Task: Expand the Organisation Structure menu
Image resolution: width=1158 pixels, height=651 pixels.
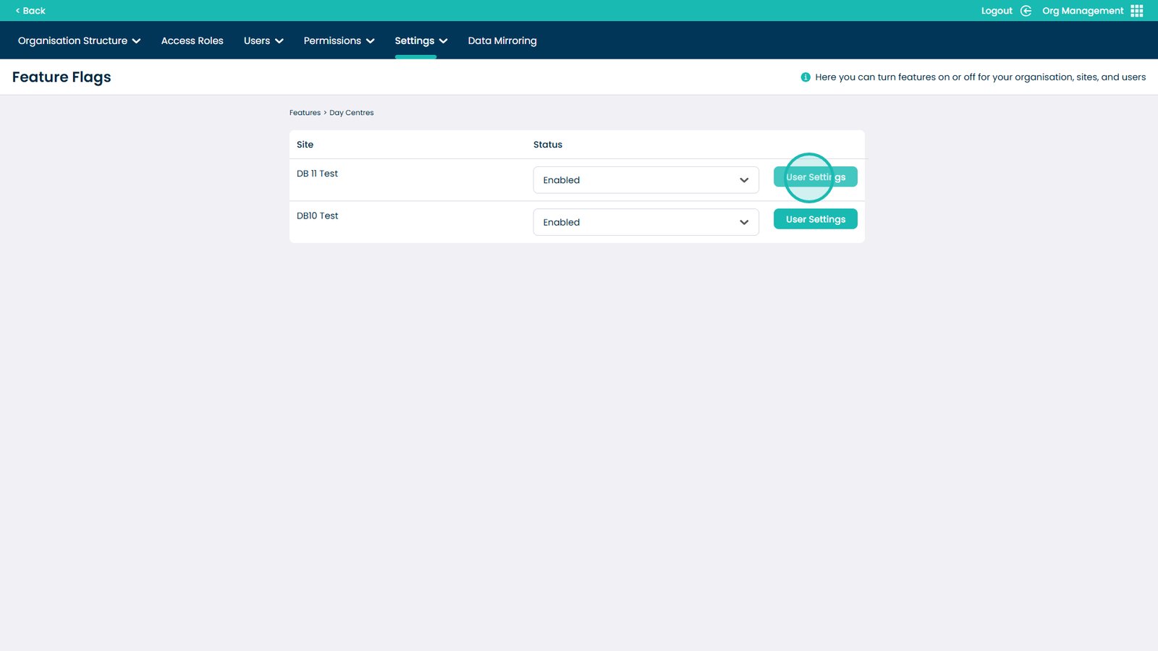Action: (x=79, y=41)
